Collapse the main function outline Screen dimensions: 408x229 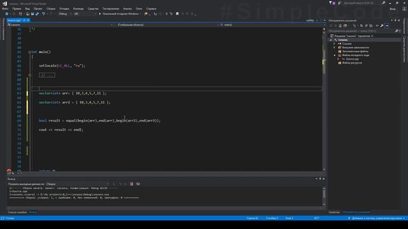click(30, 52)
